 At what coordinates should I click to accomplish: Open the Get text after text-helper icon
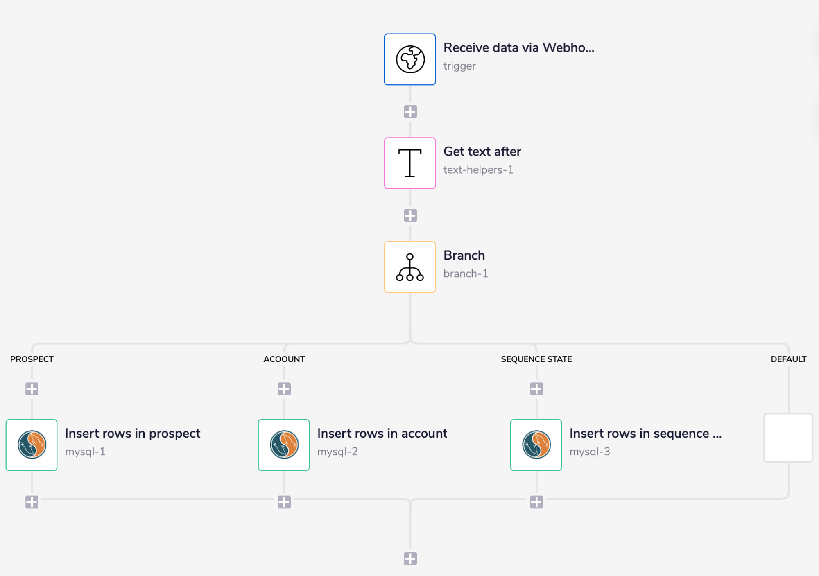point(409,163)
